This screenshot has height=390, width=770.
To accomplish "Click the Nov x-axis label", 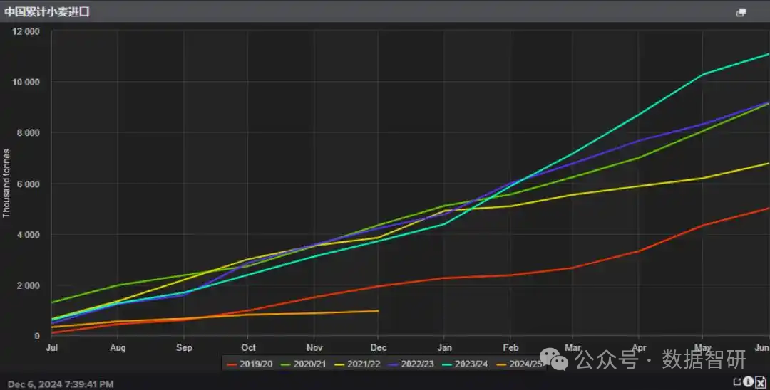I will point(314,347).
